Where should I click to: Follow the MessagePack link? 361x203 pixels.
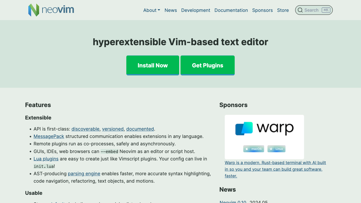49,136
